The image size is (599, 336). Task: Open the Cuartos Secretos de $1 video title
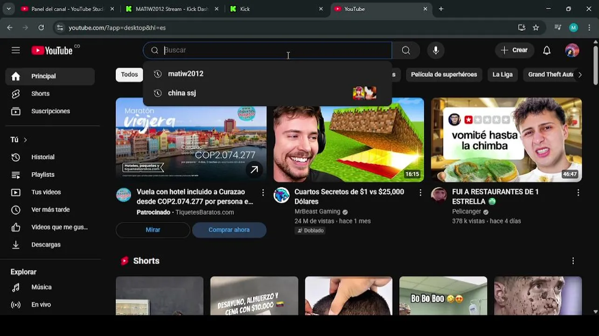point(350,196)
